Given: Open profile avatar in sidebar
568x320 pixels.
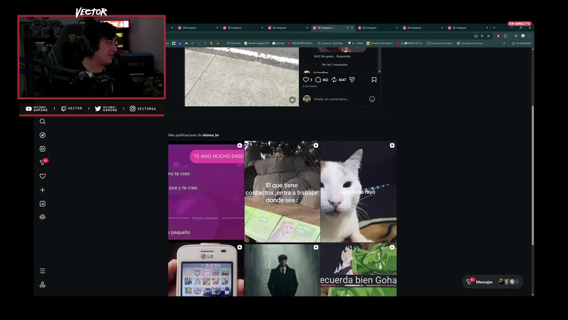Looking at the screenshot, I should (43, 217).
